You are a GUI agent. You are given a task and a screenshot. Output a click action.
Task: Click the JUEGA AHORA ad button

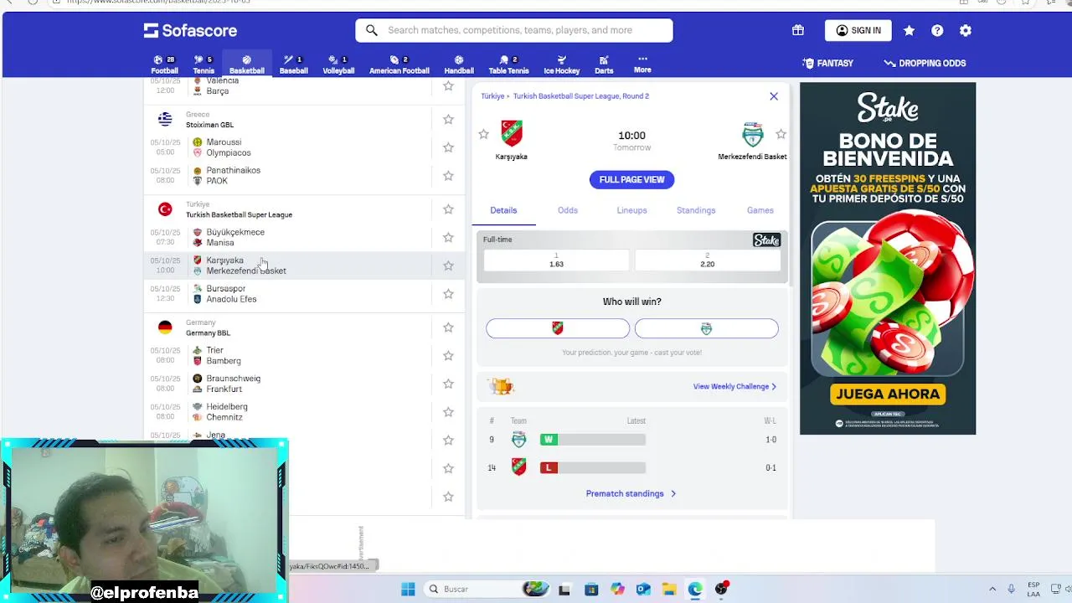888,394
